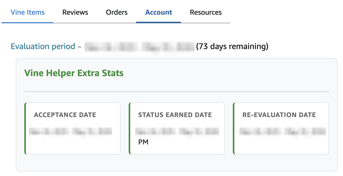Screen dimensions: 343x176
Task: Click the blurred Re-Evaluation Date value
Action: click(x=282, y=131)
